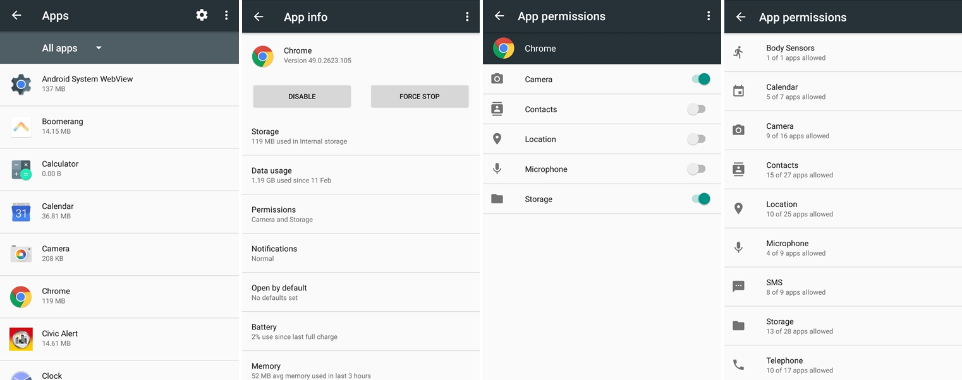Image resolution: width=962 pixels, height=380 pixels.
Task: Select 'SMS' 8 of 9 apps allowed
Action: click(843, 287)
